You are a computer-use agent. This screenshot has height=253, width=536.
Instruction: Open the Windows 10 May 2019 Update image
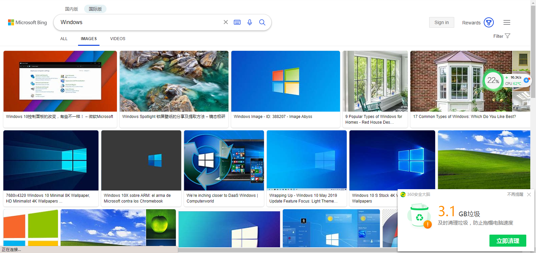(x=307, y=160)
